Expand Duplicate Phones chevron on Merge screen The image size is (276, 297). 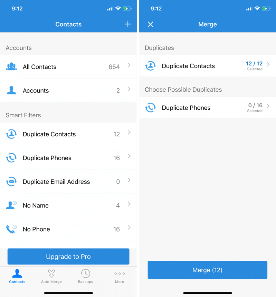[268, 106]
